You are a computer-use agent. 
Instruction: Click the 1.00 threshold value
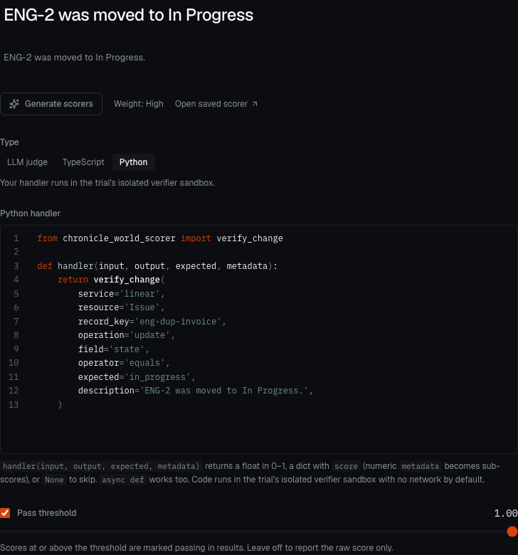(x=506, y=513)
